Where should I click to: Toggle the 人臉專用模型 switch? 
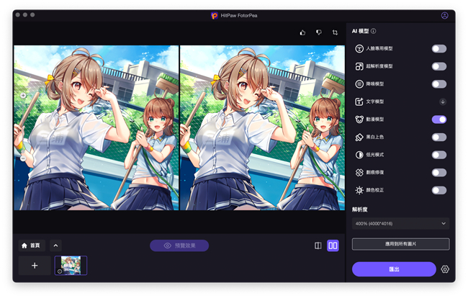tap(439, 49)
